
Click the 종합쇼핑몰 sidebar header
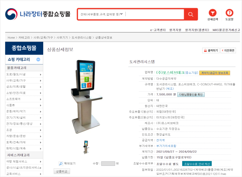click(x=24, y=48)
